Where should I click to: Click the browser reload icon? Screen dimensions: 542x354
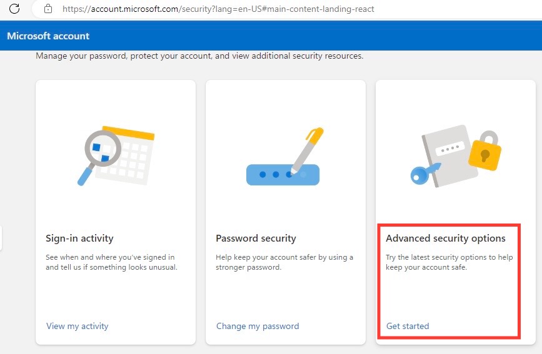(14, 9)
